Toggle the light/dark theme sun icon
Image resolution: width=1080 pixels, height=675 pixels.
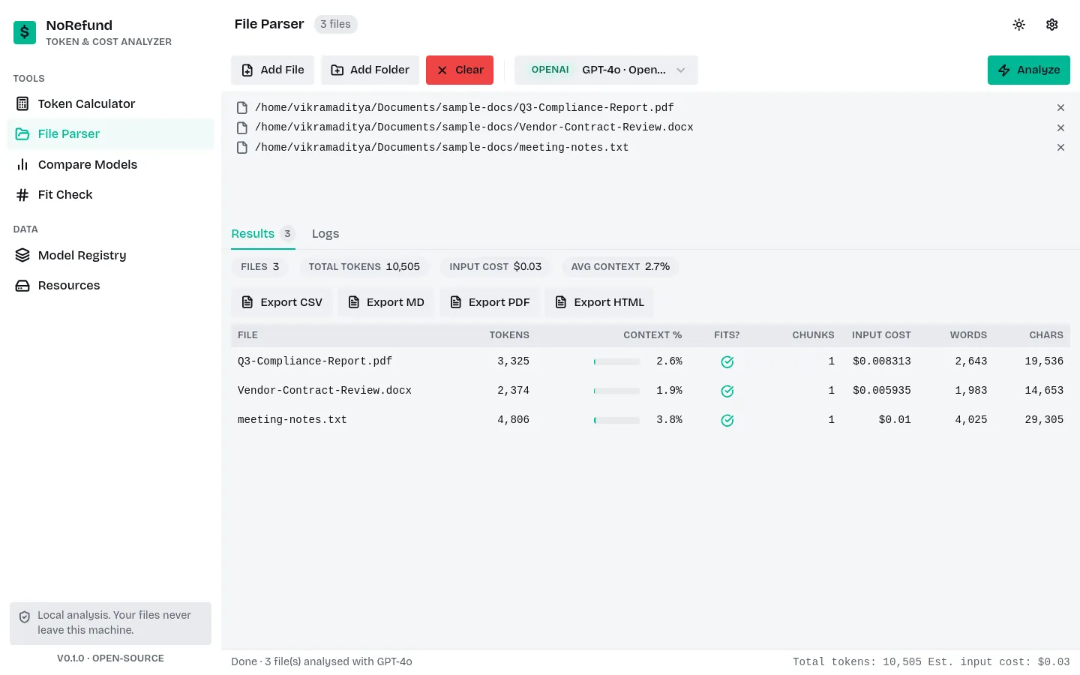click(1018, 25)
